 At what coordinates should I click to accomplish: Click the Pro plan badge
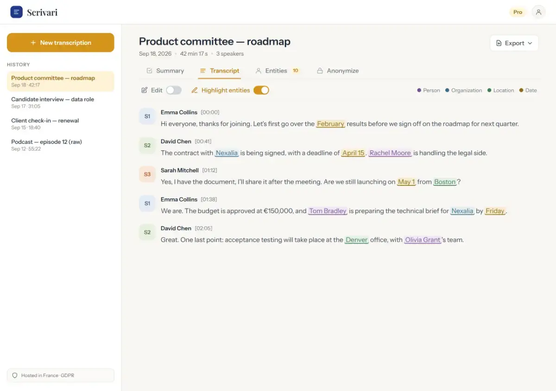(x=518, y=12)
